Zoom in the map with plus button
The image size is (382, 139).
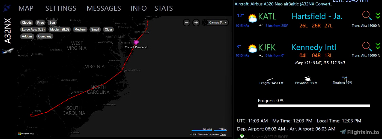click(196, 23)
